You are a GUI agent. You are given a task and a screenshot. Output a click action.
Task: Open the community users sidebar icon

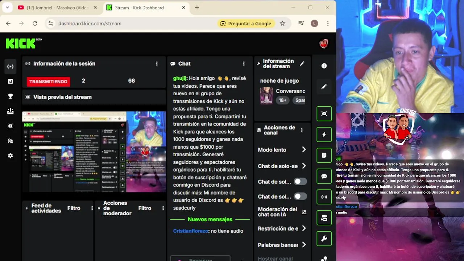click(11, 141)
